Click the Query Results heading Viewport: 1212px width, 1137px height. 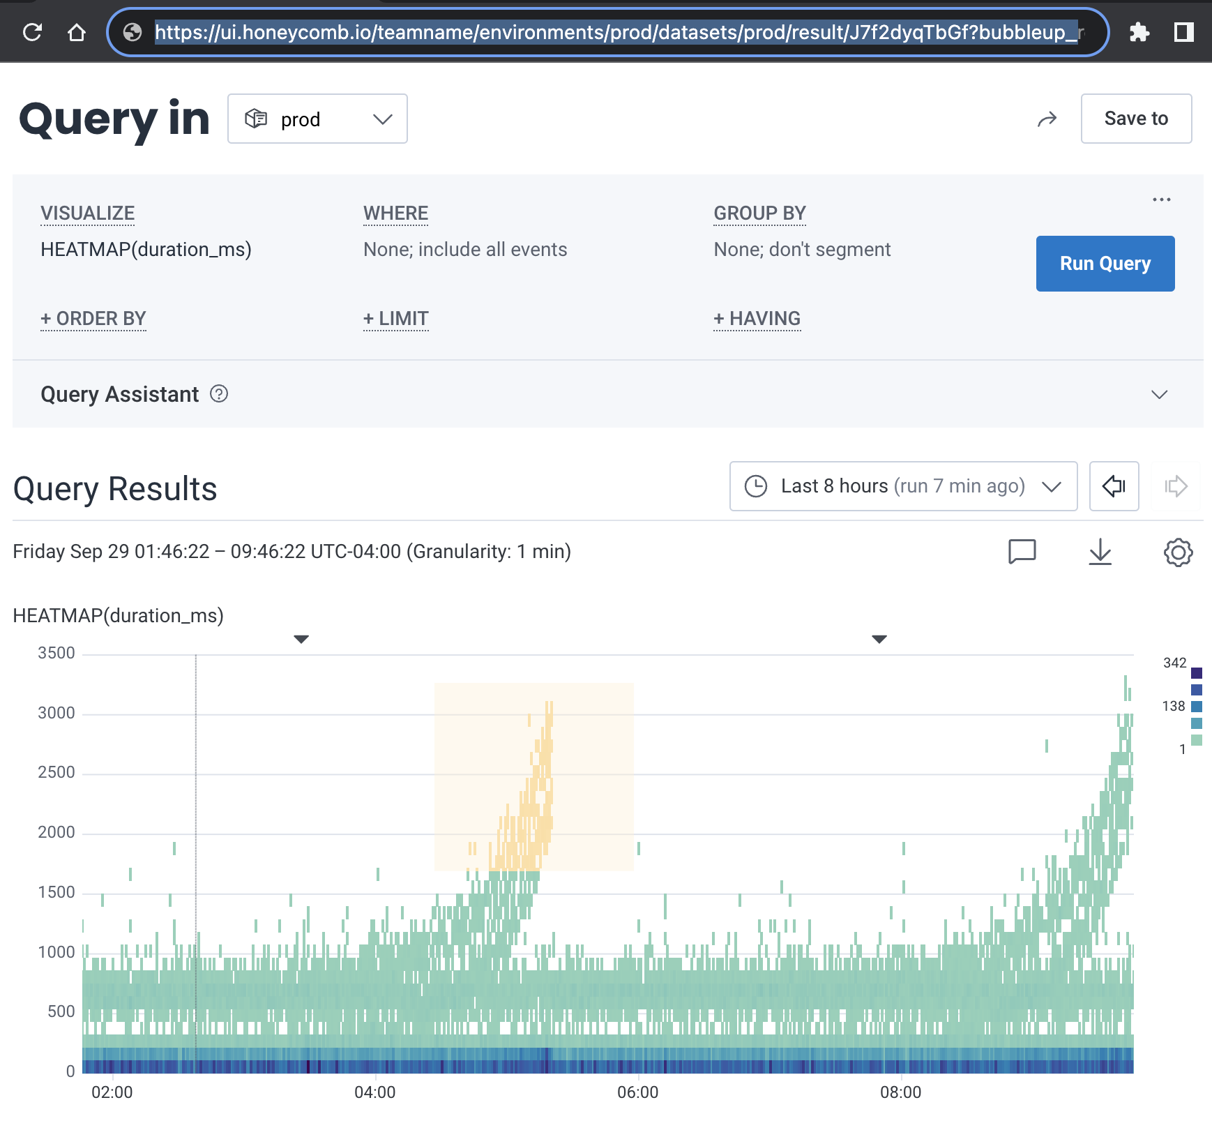115,489
